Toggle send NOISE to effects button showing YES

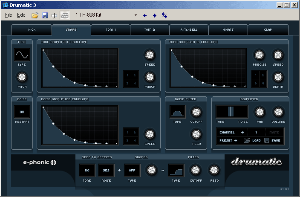click(x=106, y=170)
